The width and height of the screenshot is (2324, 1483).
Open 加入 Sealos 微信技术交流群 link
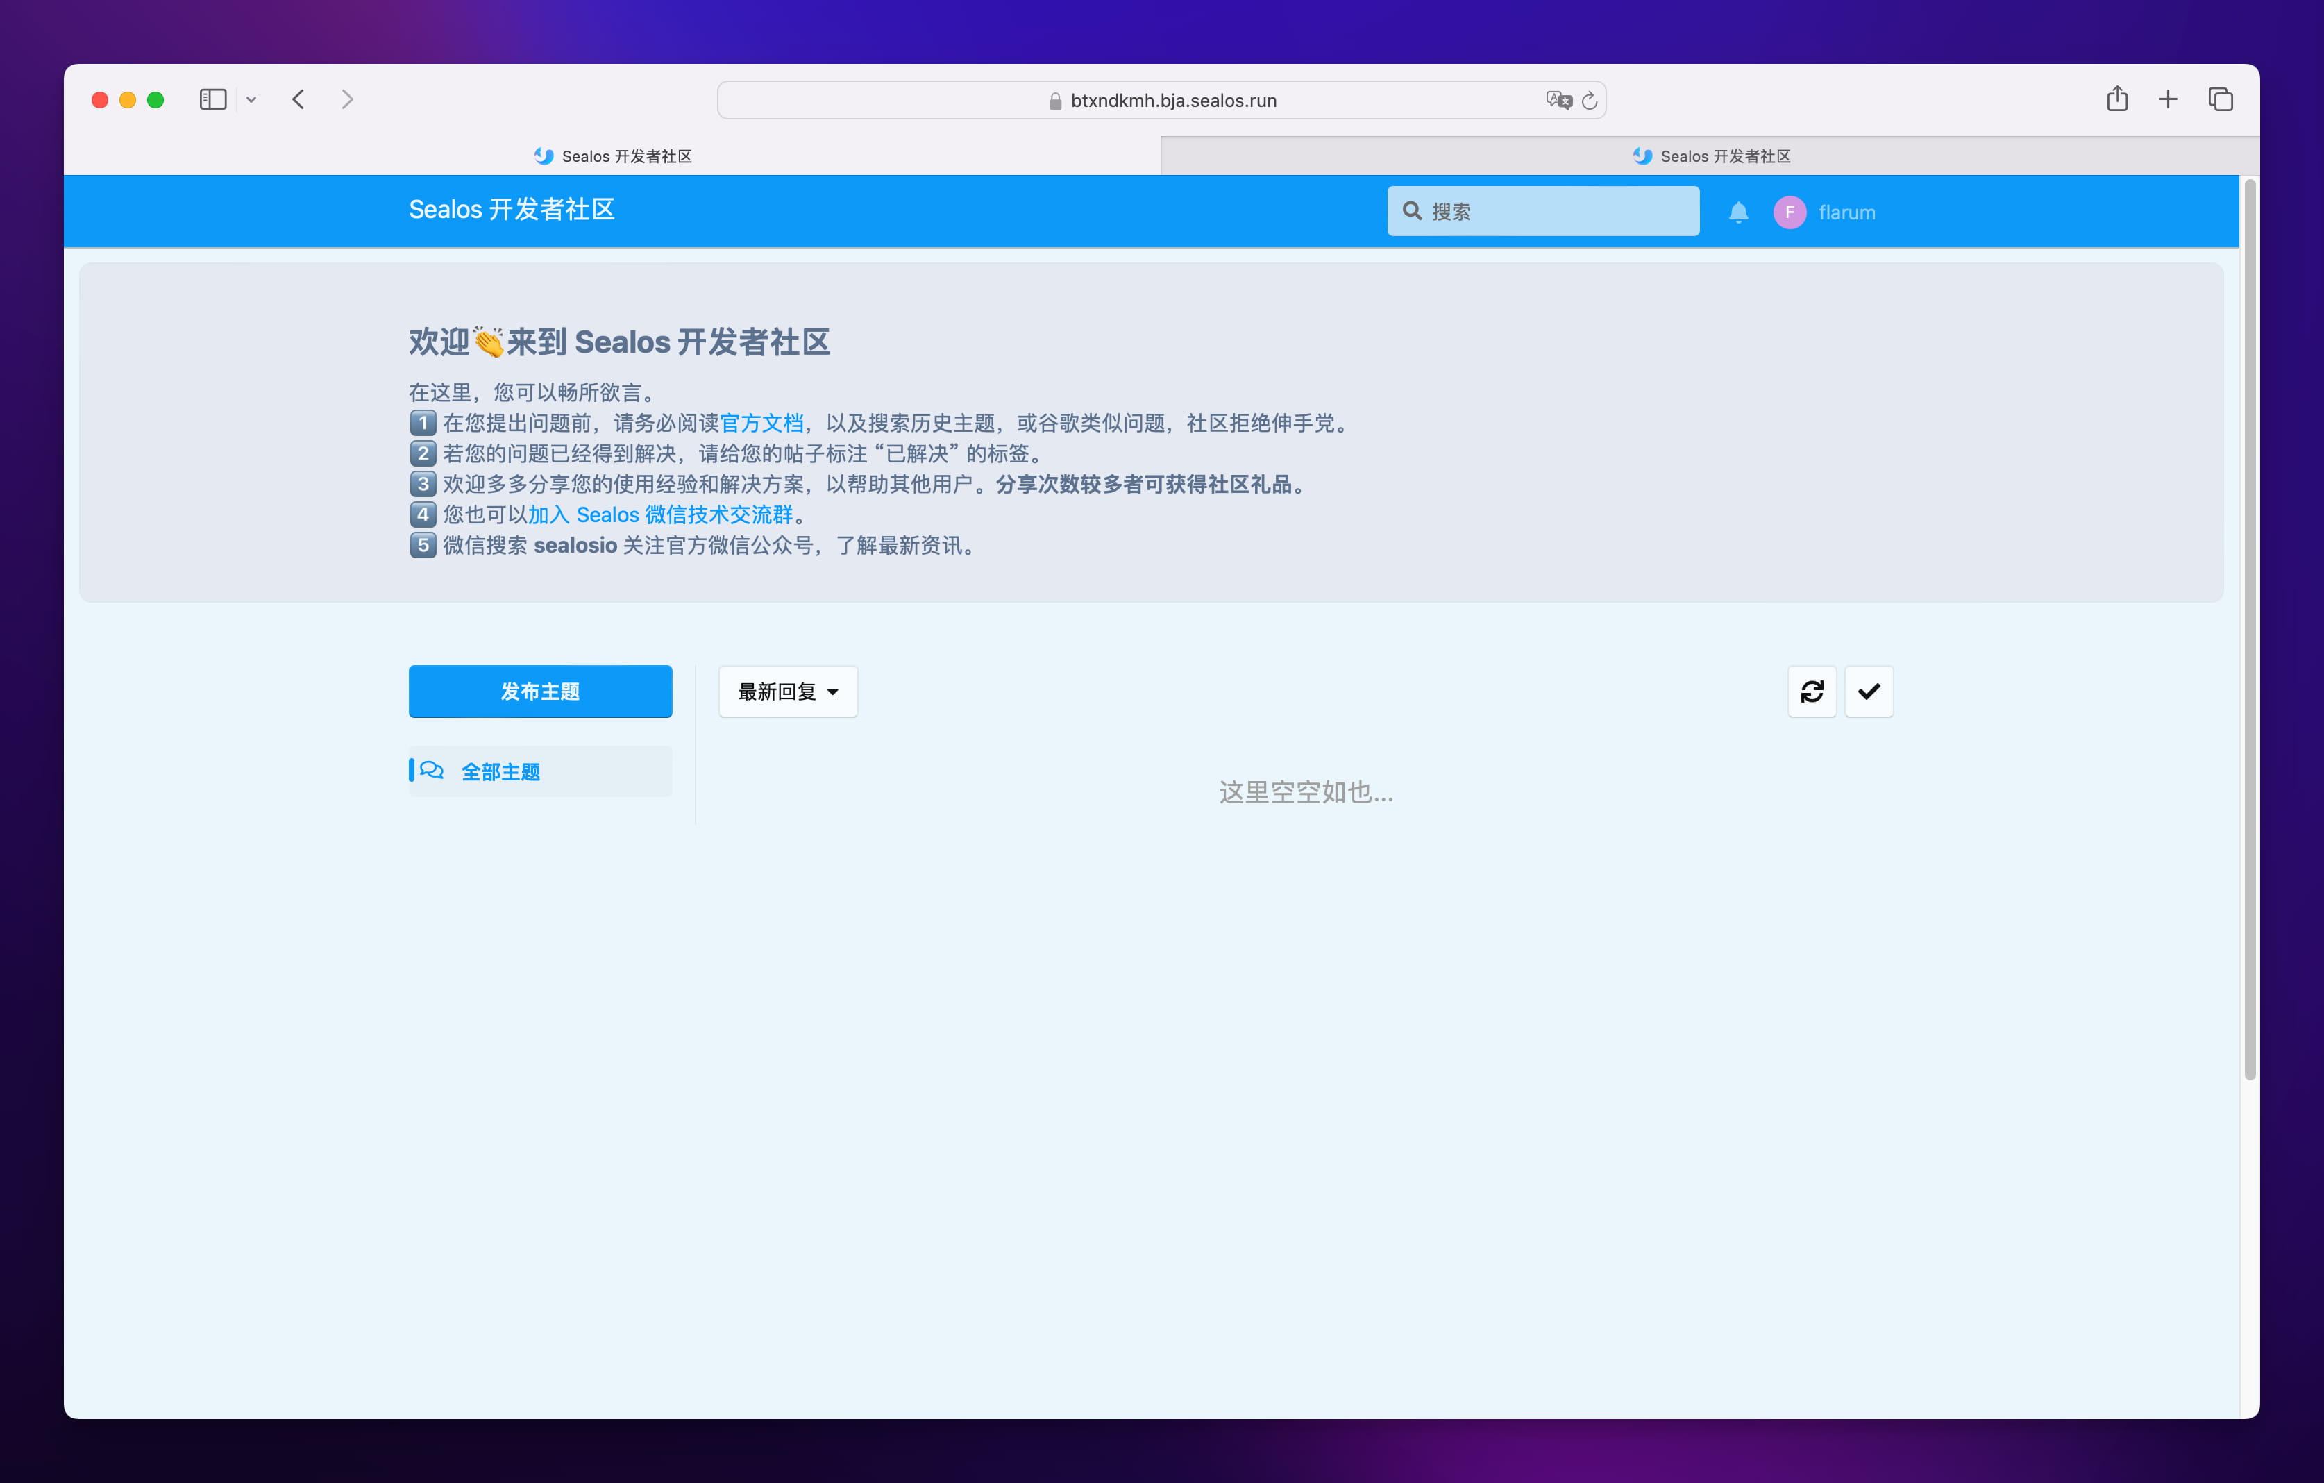tap(660, 514)
